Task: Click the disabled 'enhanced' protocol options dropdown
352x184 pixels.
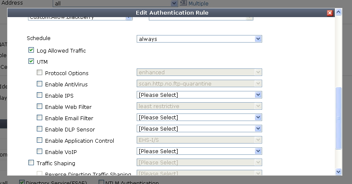Action: pos(199,72)
